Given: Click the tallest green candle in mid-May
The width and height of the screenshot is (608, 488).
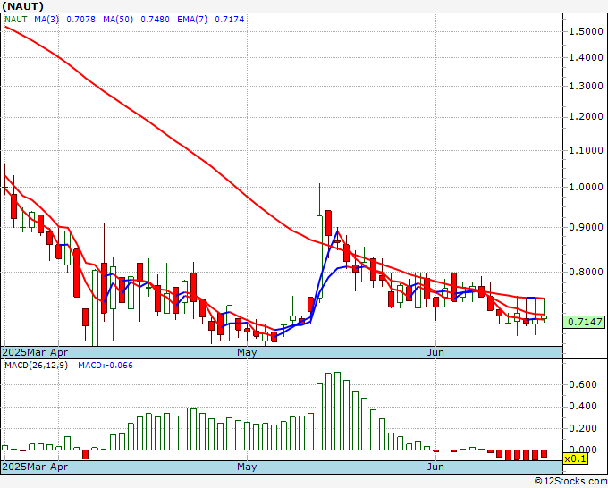Looking at the screenshot, I should point(319,257).
